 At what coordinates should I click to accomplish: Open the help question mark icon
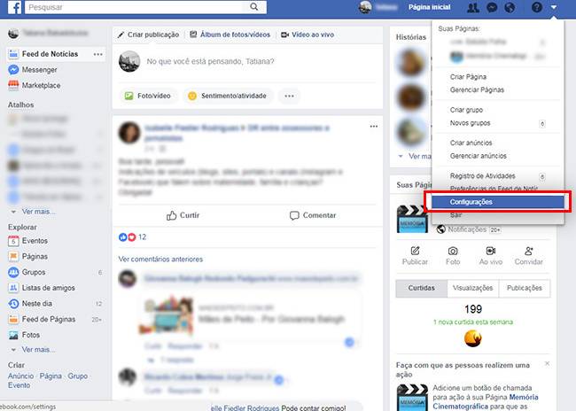pos(537,7)
